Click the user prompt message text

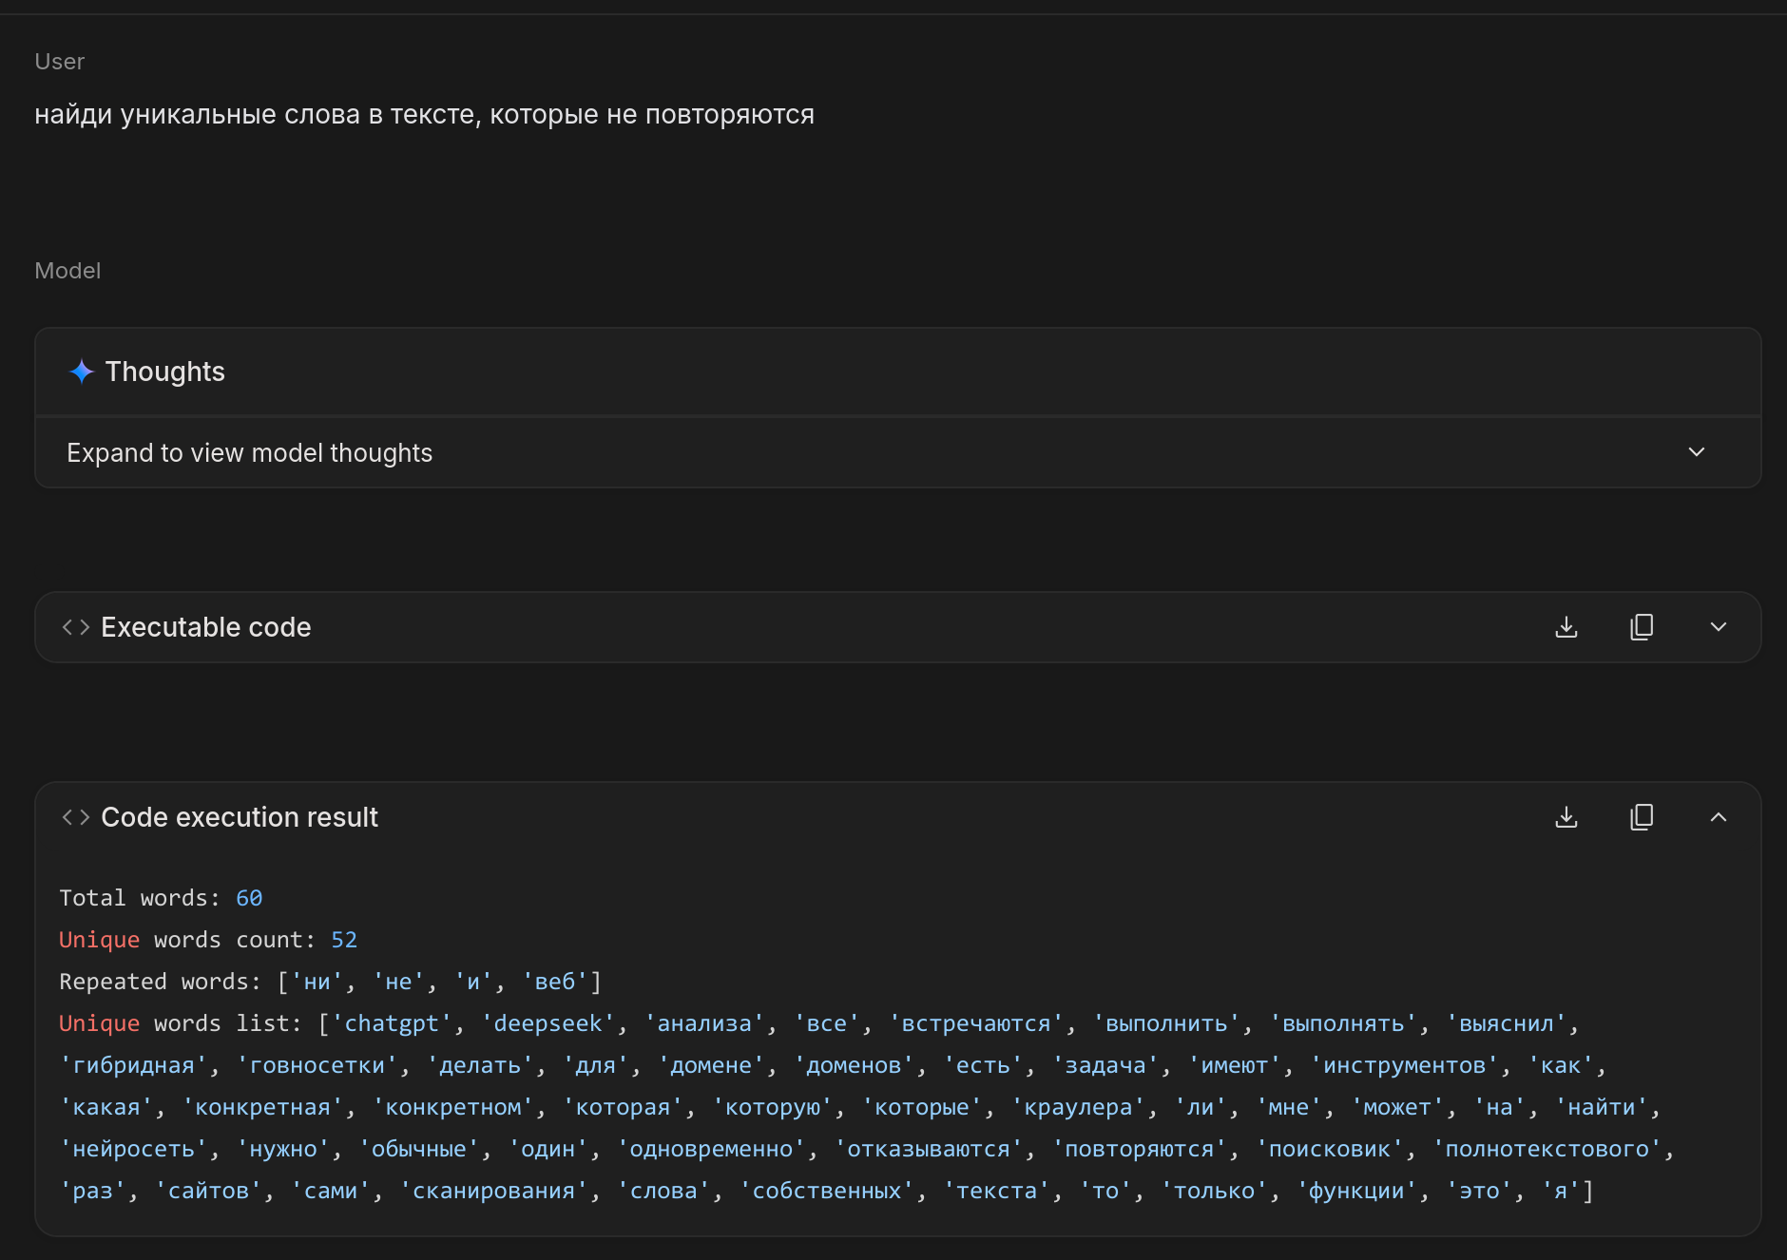coord(424,115)
